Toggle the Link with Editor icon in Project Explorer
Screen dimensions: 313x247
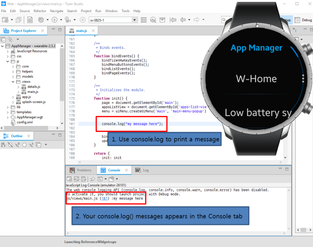coord(10,39)
